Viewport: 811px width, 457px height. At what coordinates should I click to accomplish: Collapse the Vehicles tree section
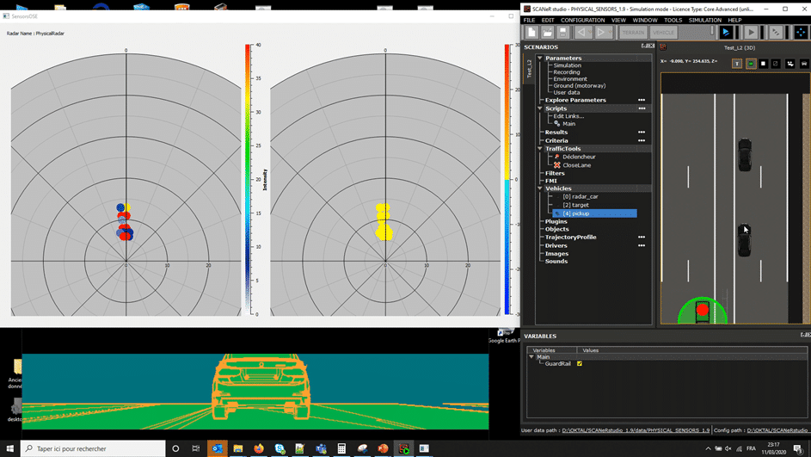point(540,188)
